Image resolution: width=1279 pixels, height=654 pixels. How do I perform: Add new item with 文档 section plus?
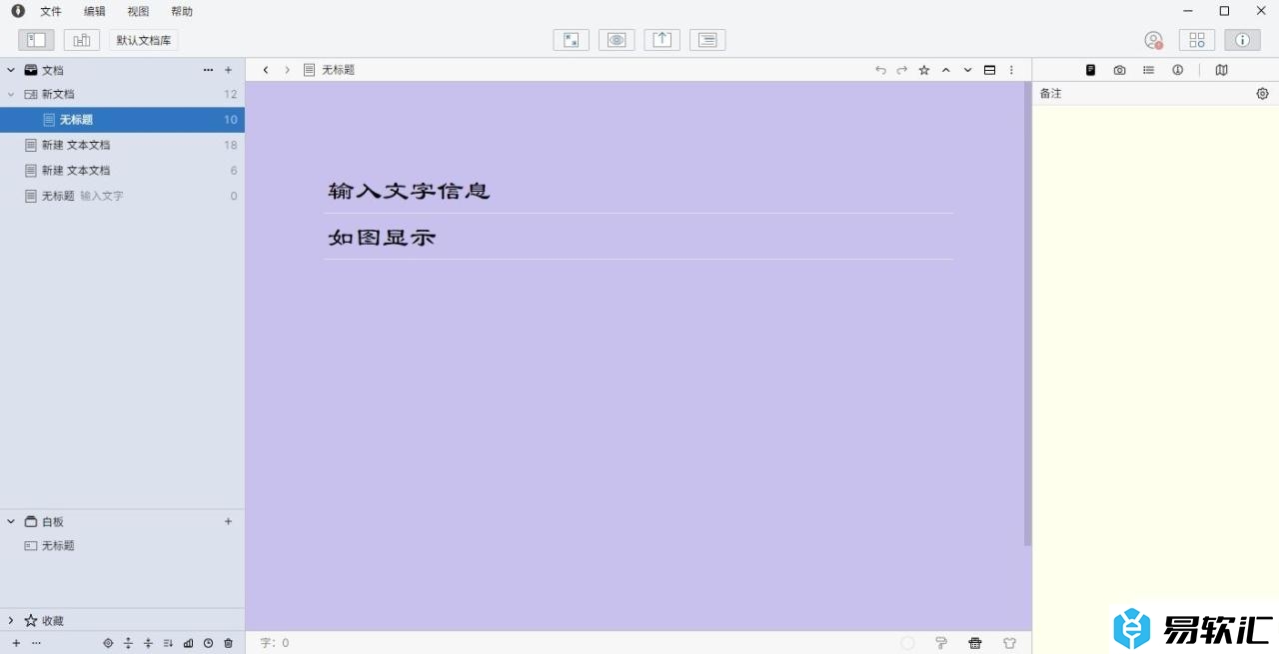(228, 70)
